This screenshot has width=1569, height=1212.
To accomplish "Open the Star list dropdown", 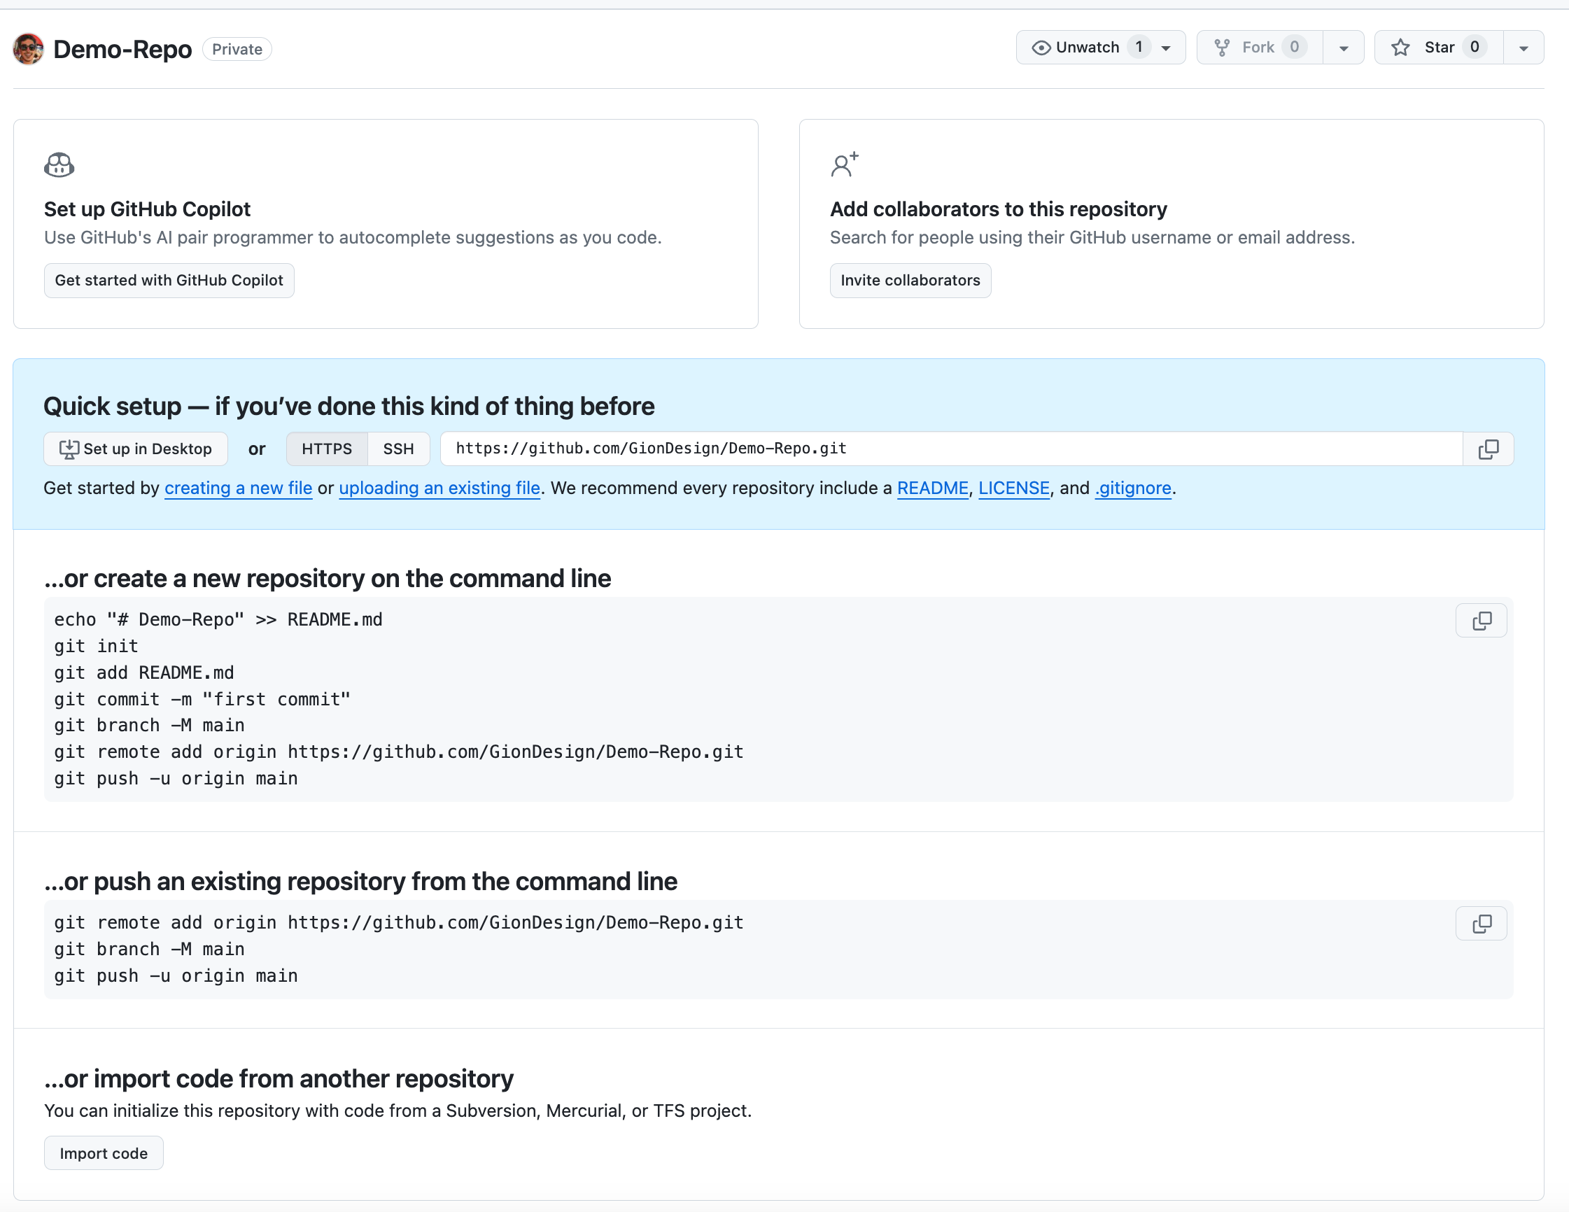I will pos(1523,47).
